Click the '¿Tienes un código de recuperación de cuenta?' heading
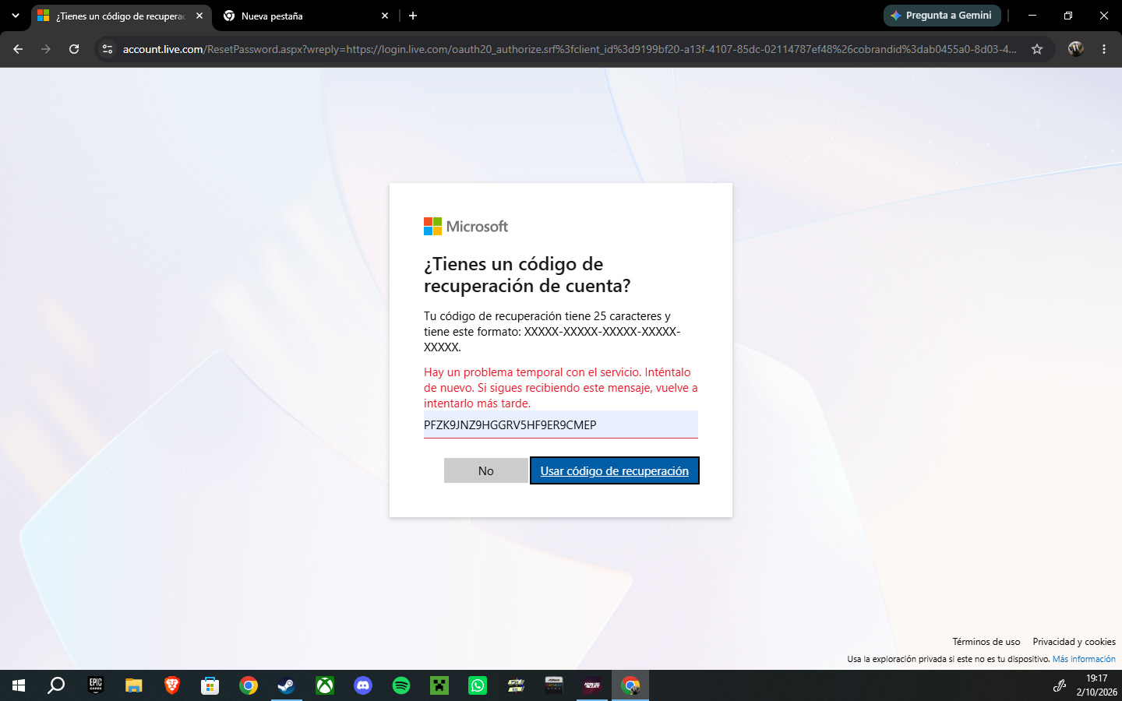Screen dimensions: 1122x701 [527, 275]
